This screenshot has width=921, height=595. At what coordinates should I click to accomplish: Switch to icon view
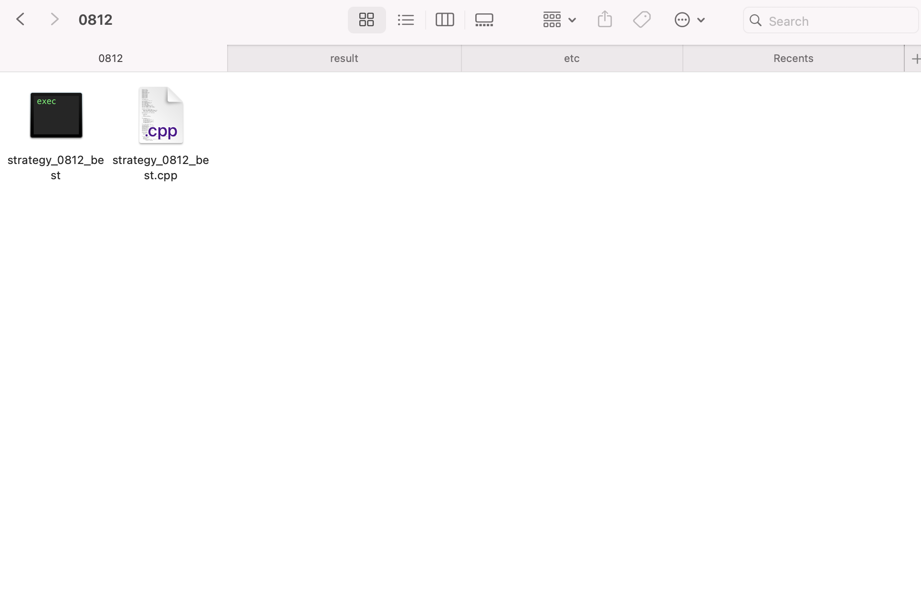click(366, 20)
